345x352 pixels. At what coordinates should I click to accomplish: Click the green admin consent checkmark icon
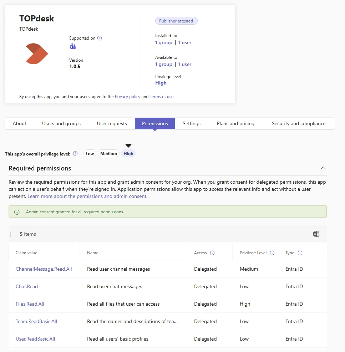tap(17, 212)
